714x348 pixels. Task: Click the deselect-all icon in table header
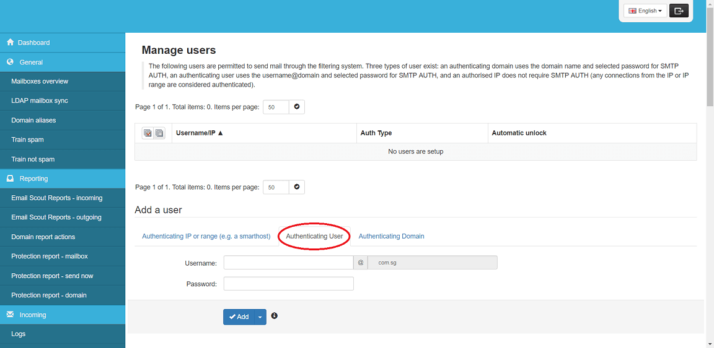pos(159,133)
